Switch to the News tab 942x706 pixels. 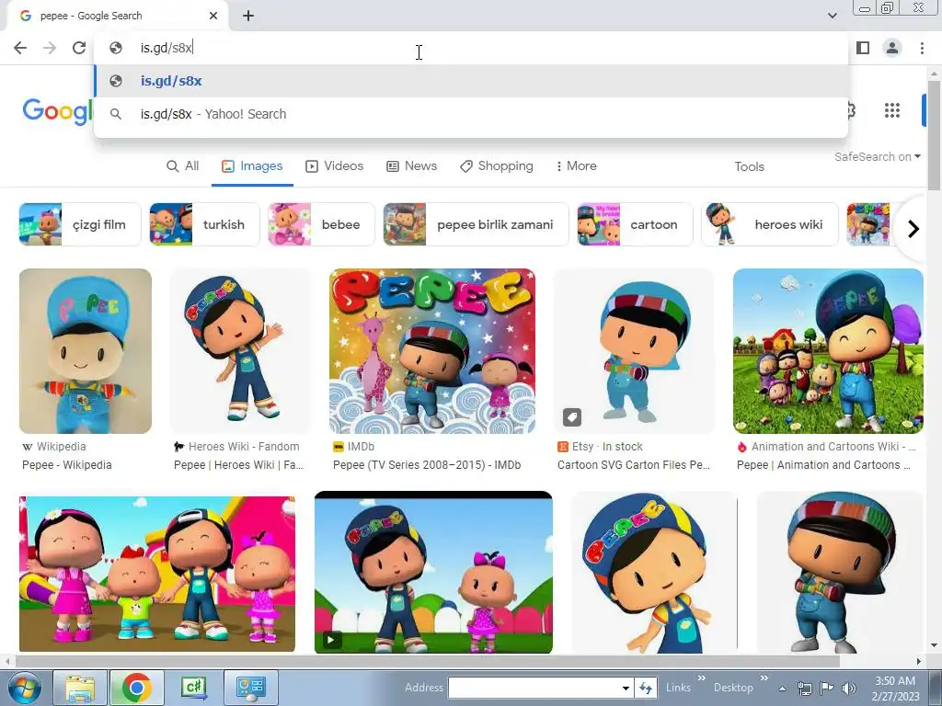click(411, 166)
